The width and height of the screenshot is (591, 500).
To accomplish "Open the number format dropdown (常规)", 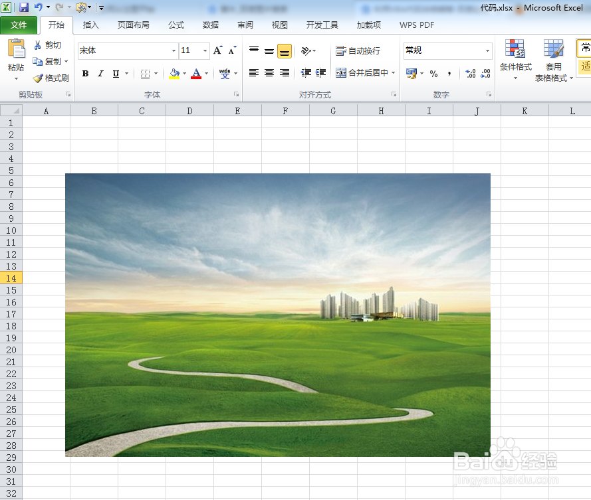I will [x=487, y=50].
